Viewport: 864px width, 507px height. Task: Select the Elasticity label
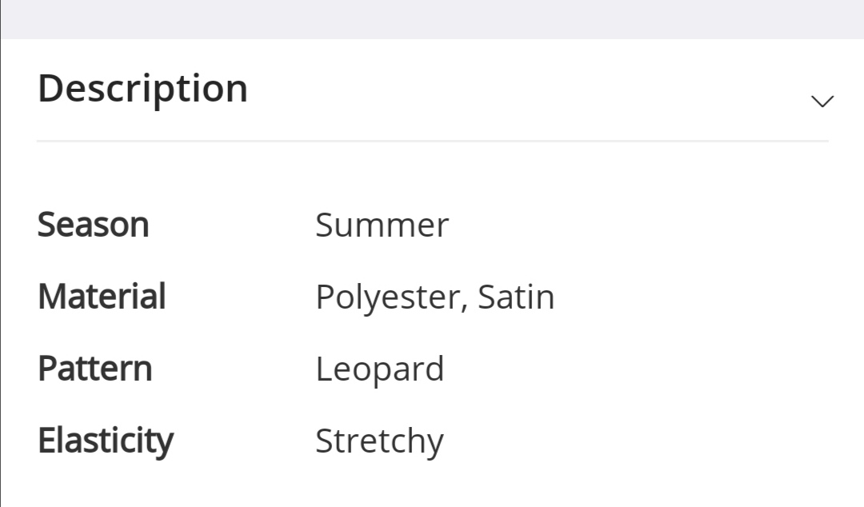click(106, 441)
